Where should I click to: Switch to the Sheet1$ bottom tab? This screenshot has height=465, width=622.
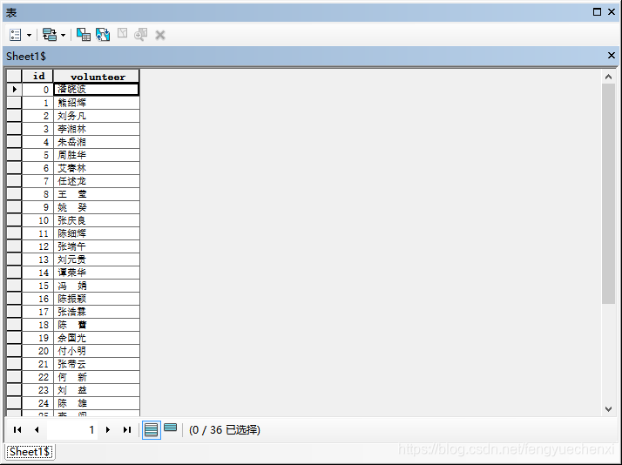30,452
